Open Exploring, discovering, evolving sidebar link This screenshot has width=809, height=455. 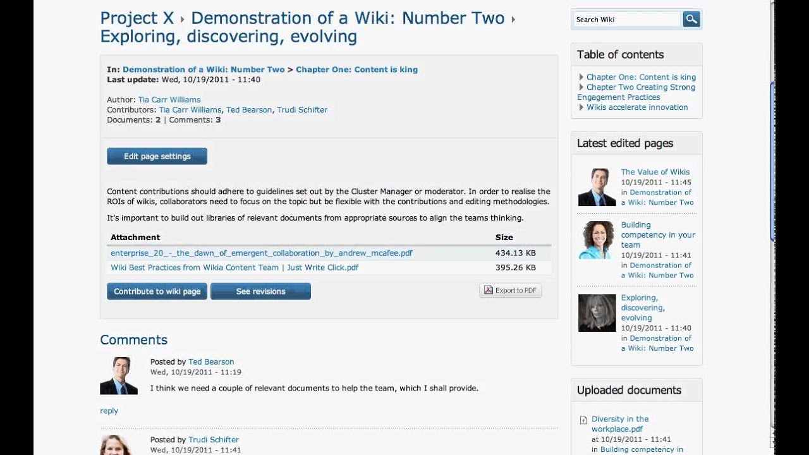(643, 308)
